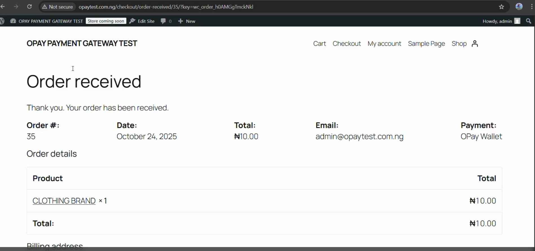Click the Not secure site info indicator

(58, 7)
